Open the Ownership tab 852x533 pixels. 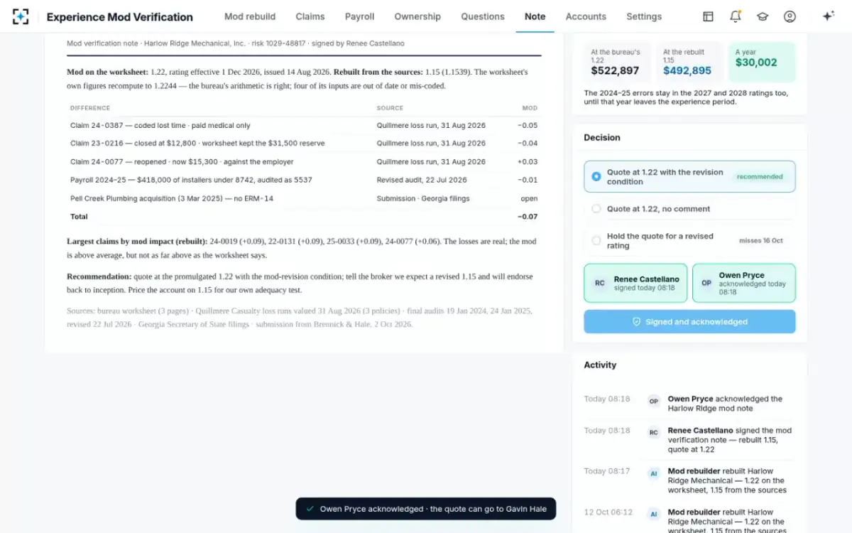pos(417,16)
